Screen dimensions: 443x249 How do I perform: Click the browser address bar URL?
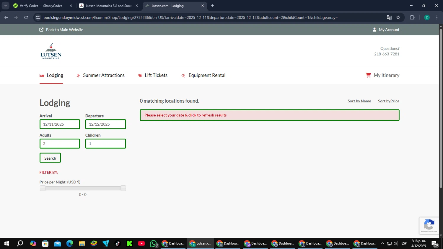pos(190,17)
